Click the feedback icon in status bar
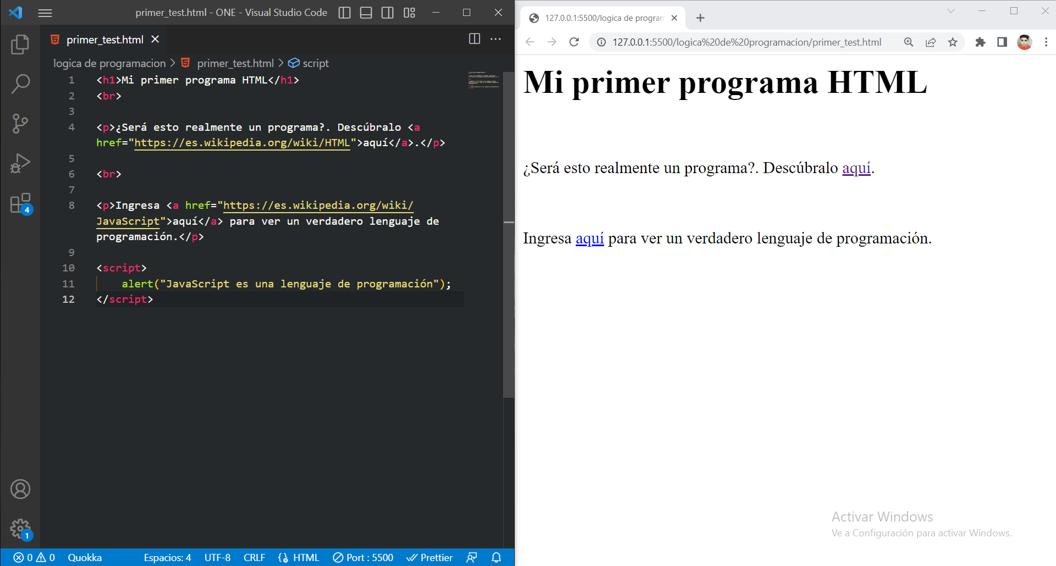This screenshot has height=566, width=1056. pyautogui.click(x=471, y=557)
